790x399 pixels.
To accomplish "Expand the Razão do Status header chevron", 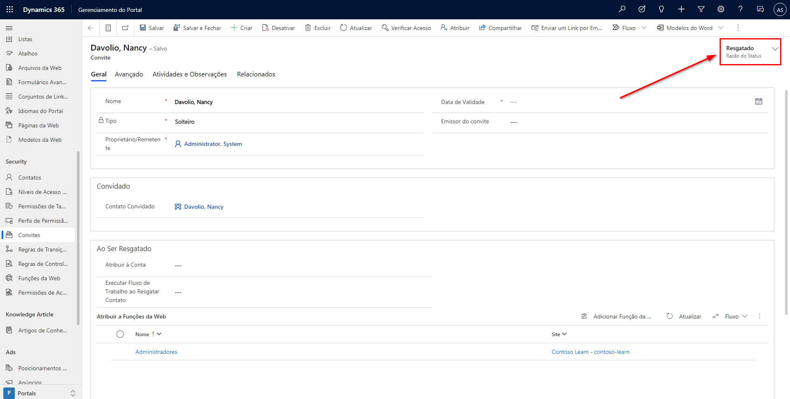I will tap(775, 49).
